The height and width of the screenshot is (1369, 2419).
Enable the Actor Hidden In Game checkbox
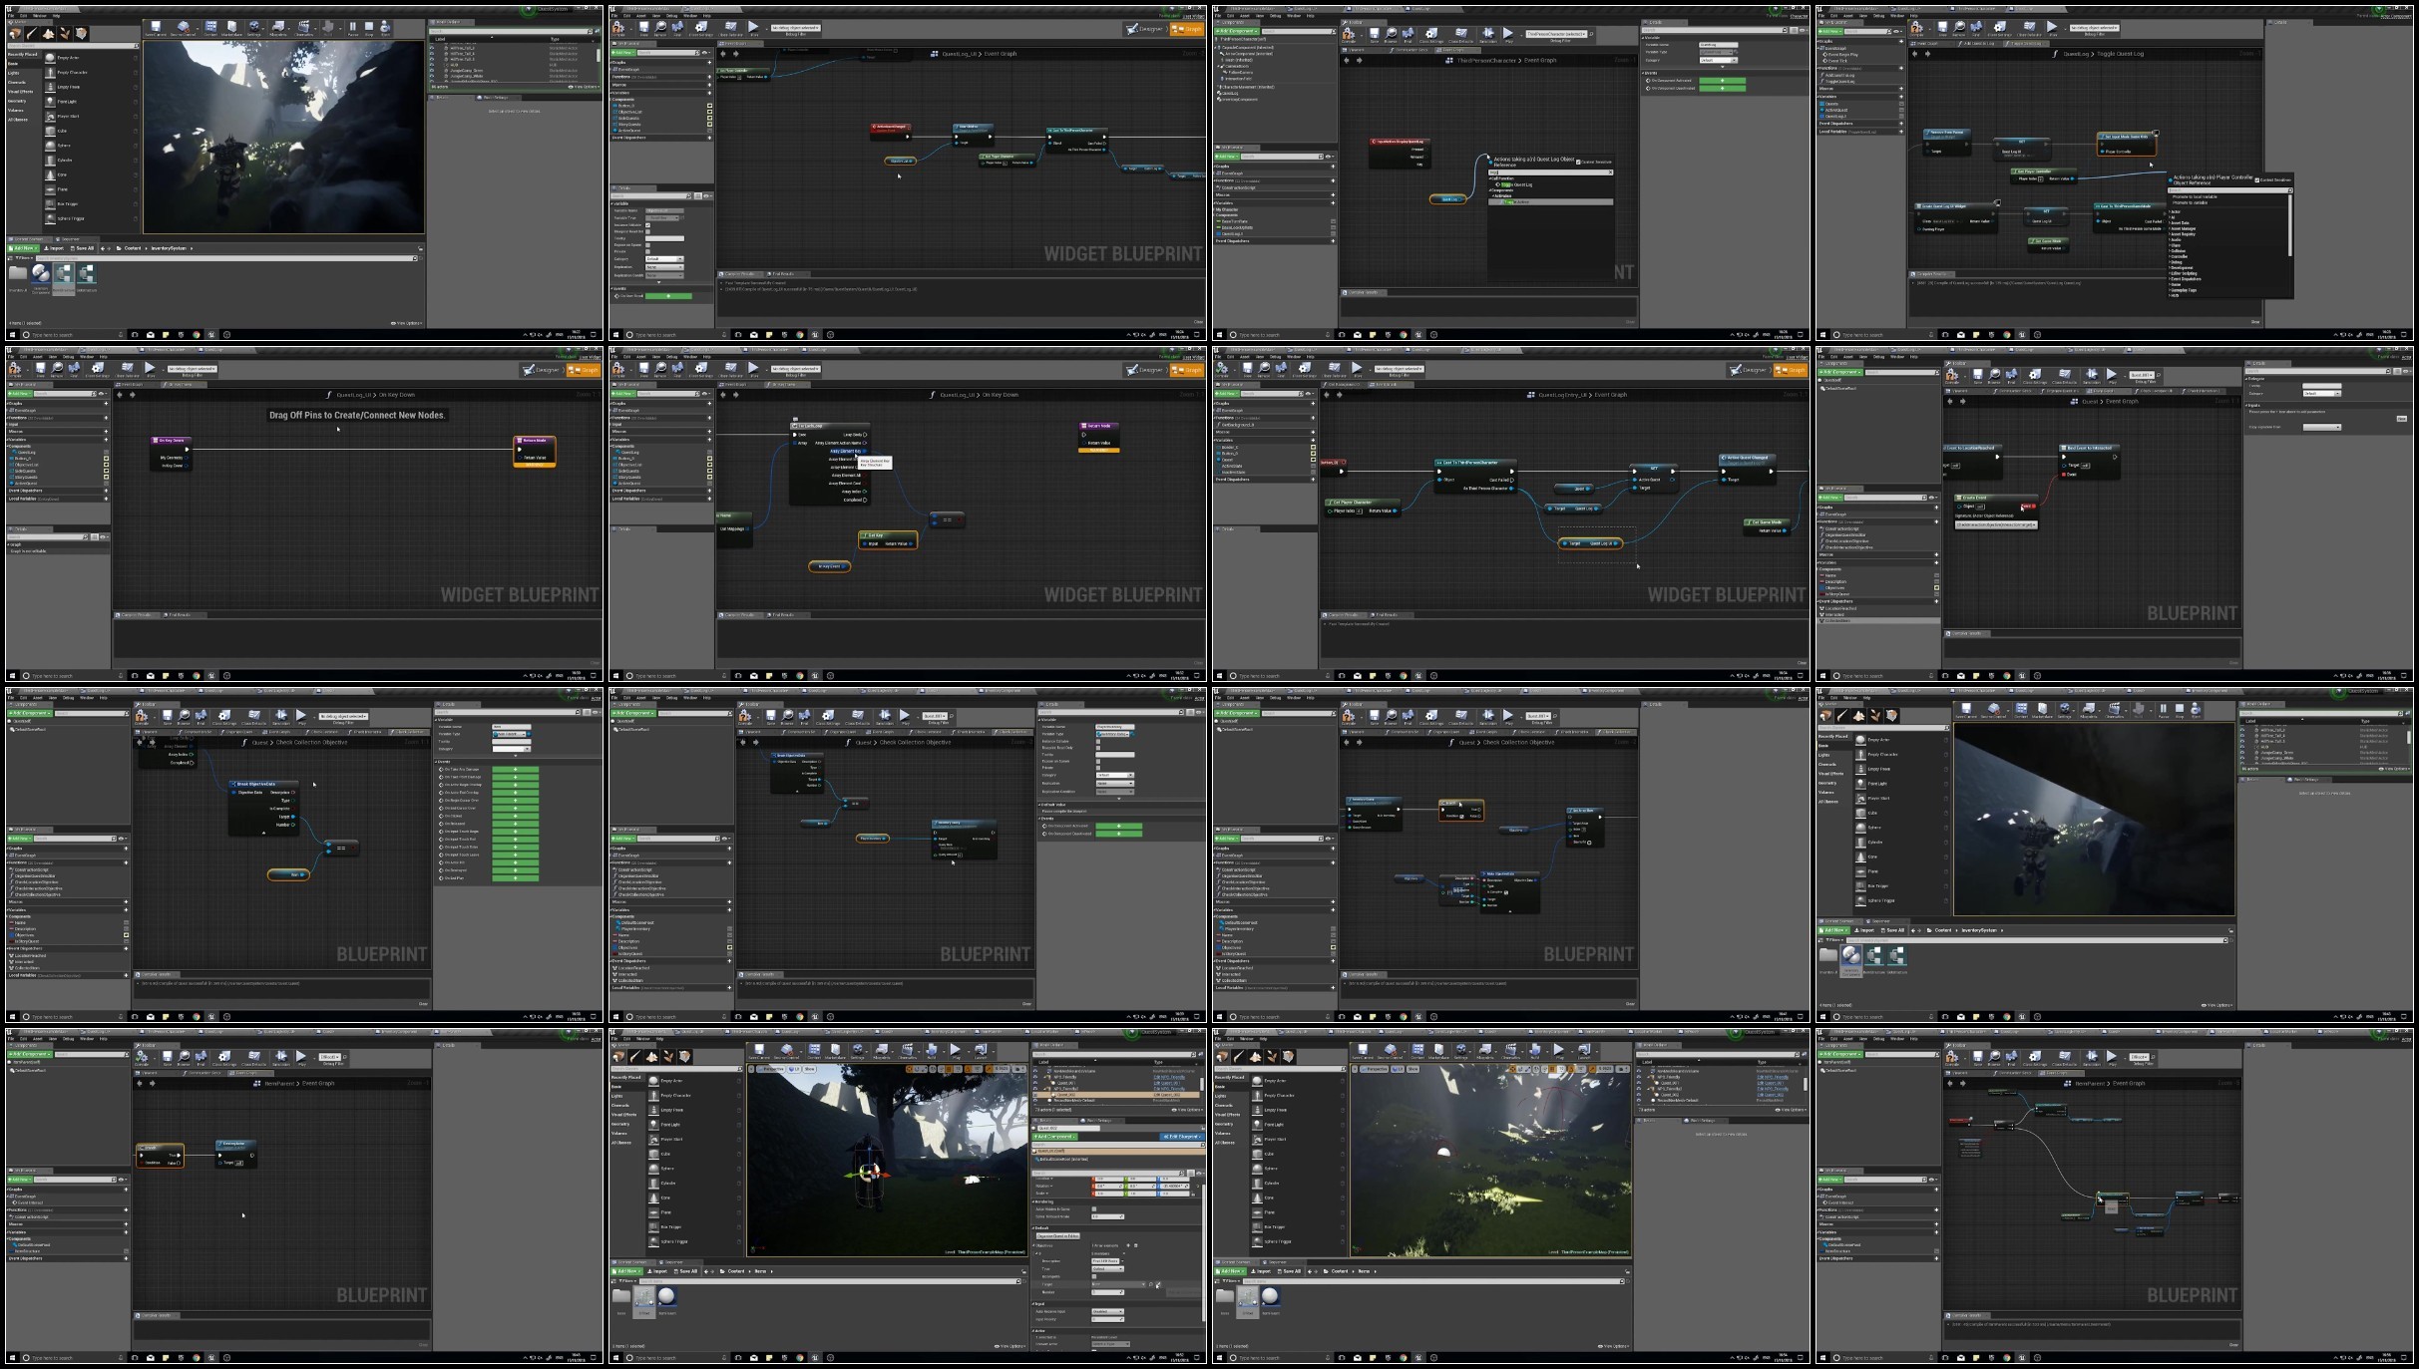tap(1094, 1208)
